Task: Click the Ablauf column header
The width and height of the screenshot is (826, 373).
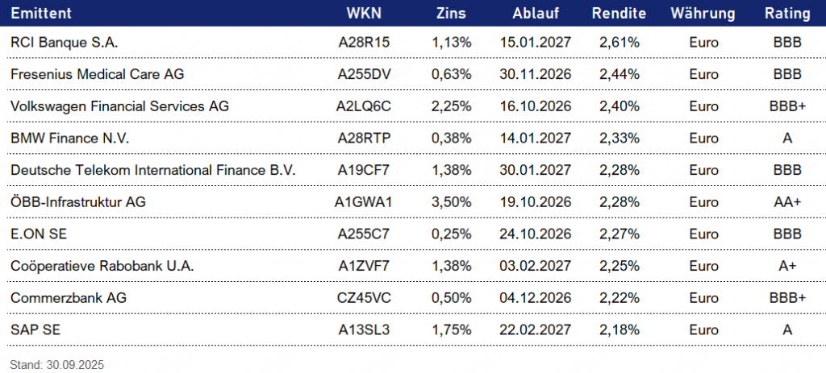Action: [536, 14]
